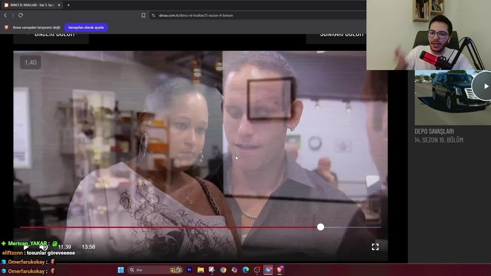Open site settings icon beside the URL

(153, 15)
